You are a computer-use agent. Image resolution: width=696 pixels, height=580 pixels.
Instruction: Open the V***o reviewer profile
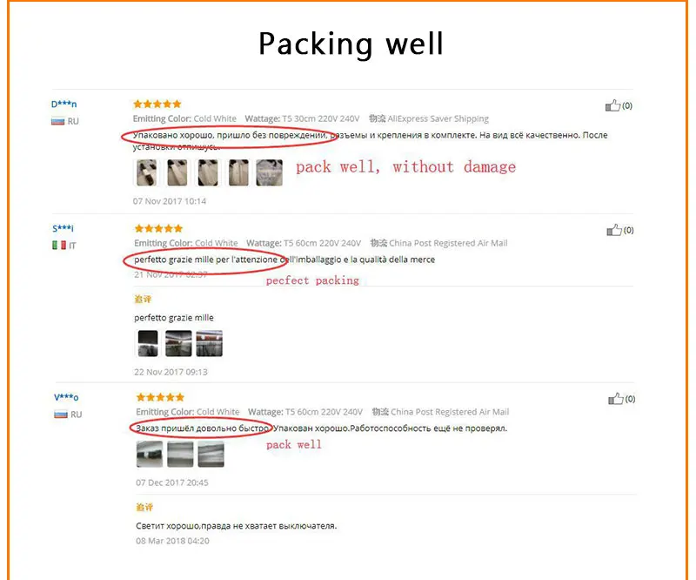tap(66, 397)
